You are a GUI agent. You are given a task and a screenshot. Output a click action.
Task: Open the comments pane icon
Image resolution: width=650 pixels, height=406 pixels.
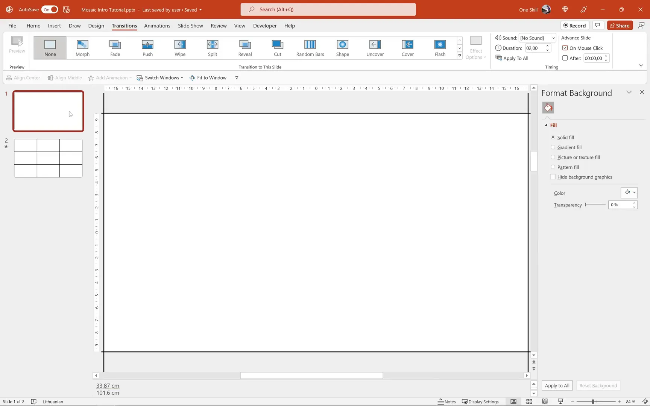coord(597,26)
